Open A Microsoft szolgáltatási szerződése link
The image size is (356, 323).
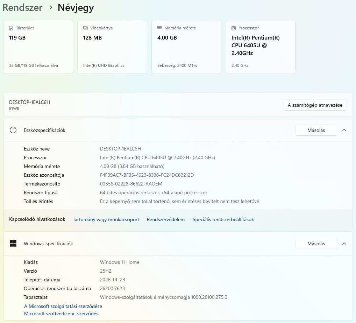click(63, 306)
